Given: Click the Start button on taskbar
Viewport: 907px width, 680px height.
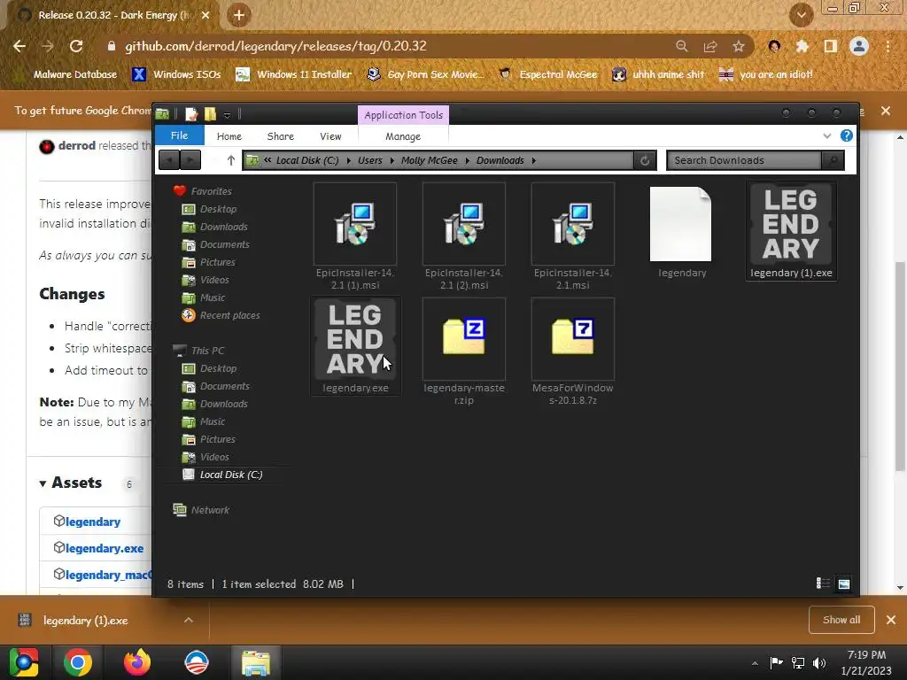Looking at the screenshot, I should tap(24, 662).
